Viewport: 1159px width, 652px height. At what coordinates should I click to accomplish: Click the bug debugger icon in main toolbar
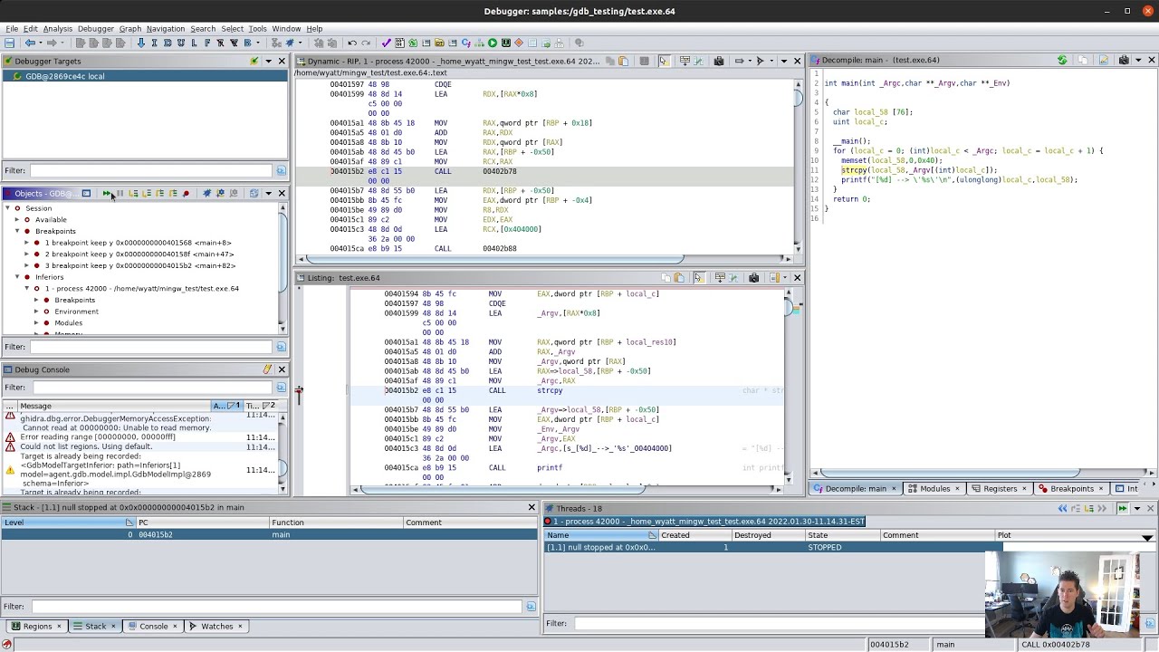290,43
